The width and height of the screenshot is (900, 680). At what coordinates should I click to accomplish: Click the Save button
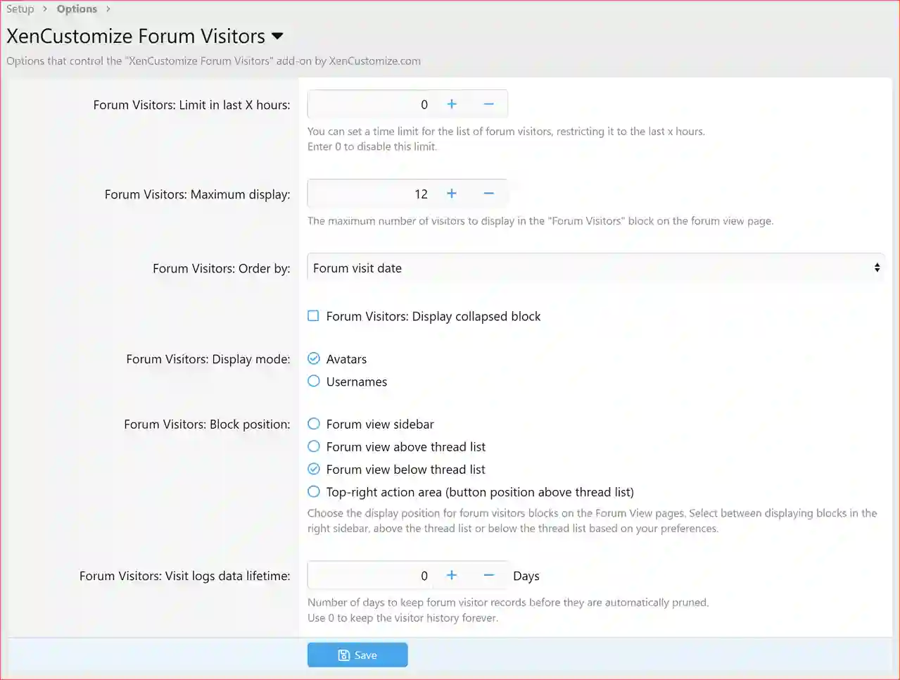pyautogui.click(x=357, y=655)
